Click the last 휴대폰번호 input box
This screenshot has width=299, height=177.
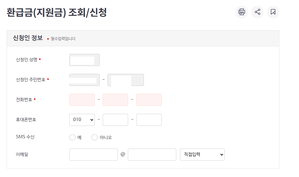(149, 120)
